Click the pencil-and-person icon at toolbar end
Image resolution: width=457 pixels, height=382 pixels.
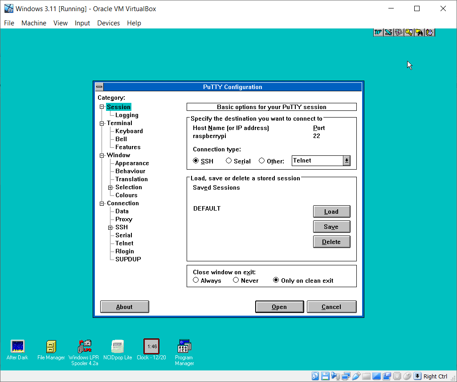[x=429, y=33]
